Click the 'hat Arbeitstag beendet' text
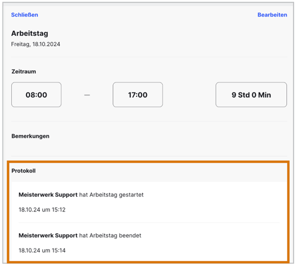This screenshot has height=265, width=297. tap(110, 236)
